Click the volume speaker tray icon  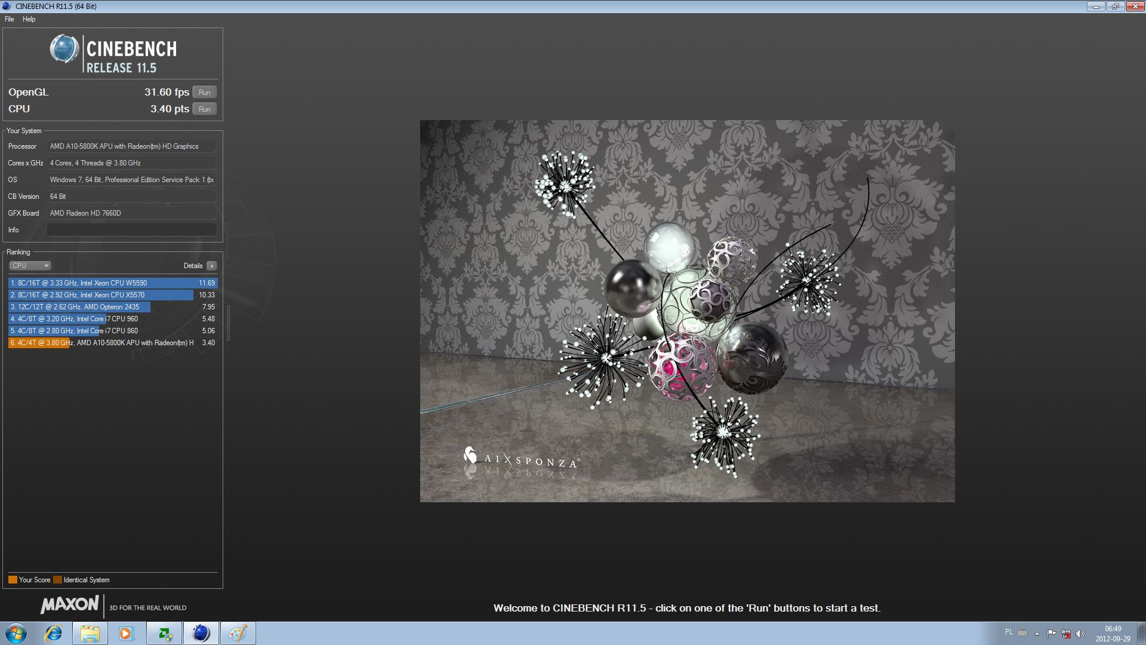(1080, 634)
